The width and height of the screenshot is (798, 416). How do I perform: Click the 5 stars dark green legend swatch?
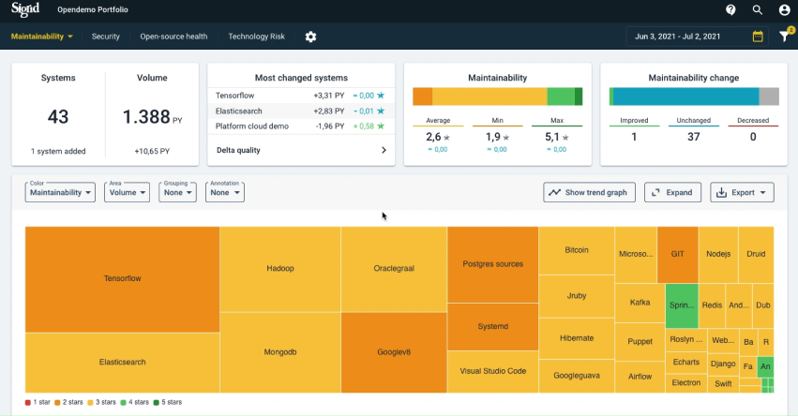(157, 402)
